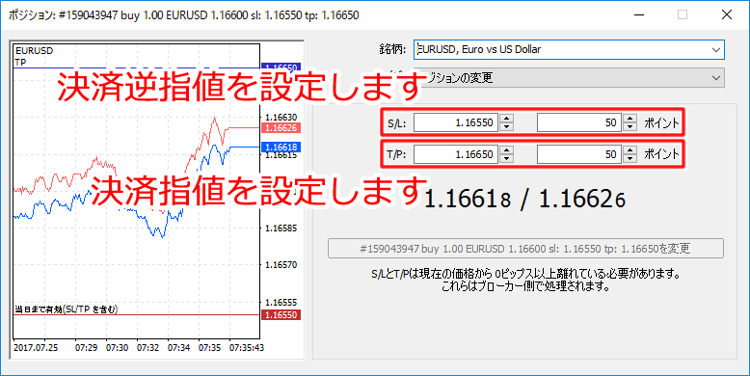This screenshot has width=750, height=376.
Task: Click the 銘柄: label
Action: (x=393, y=49)
